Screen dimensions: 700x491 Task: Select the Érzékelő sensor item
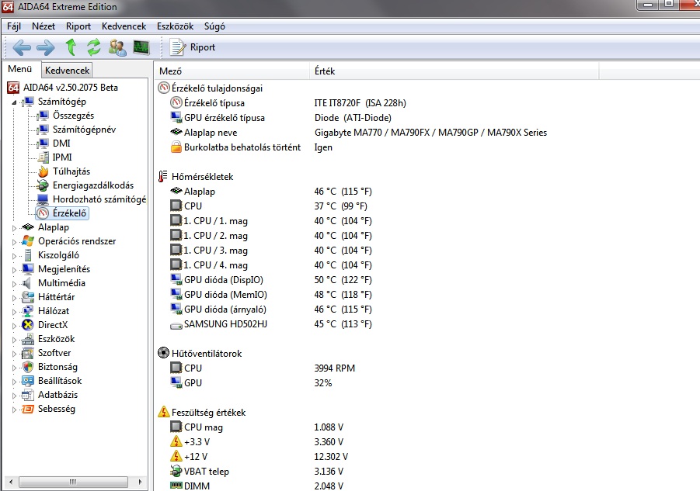(x=62, y=213)
